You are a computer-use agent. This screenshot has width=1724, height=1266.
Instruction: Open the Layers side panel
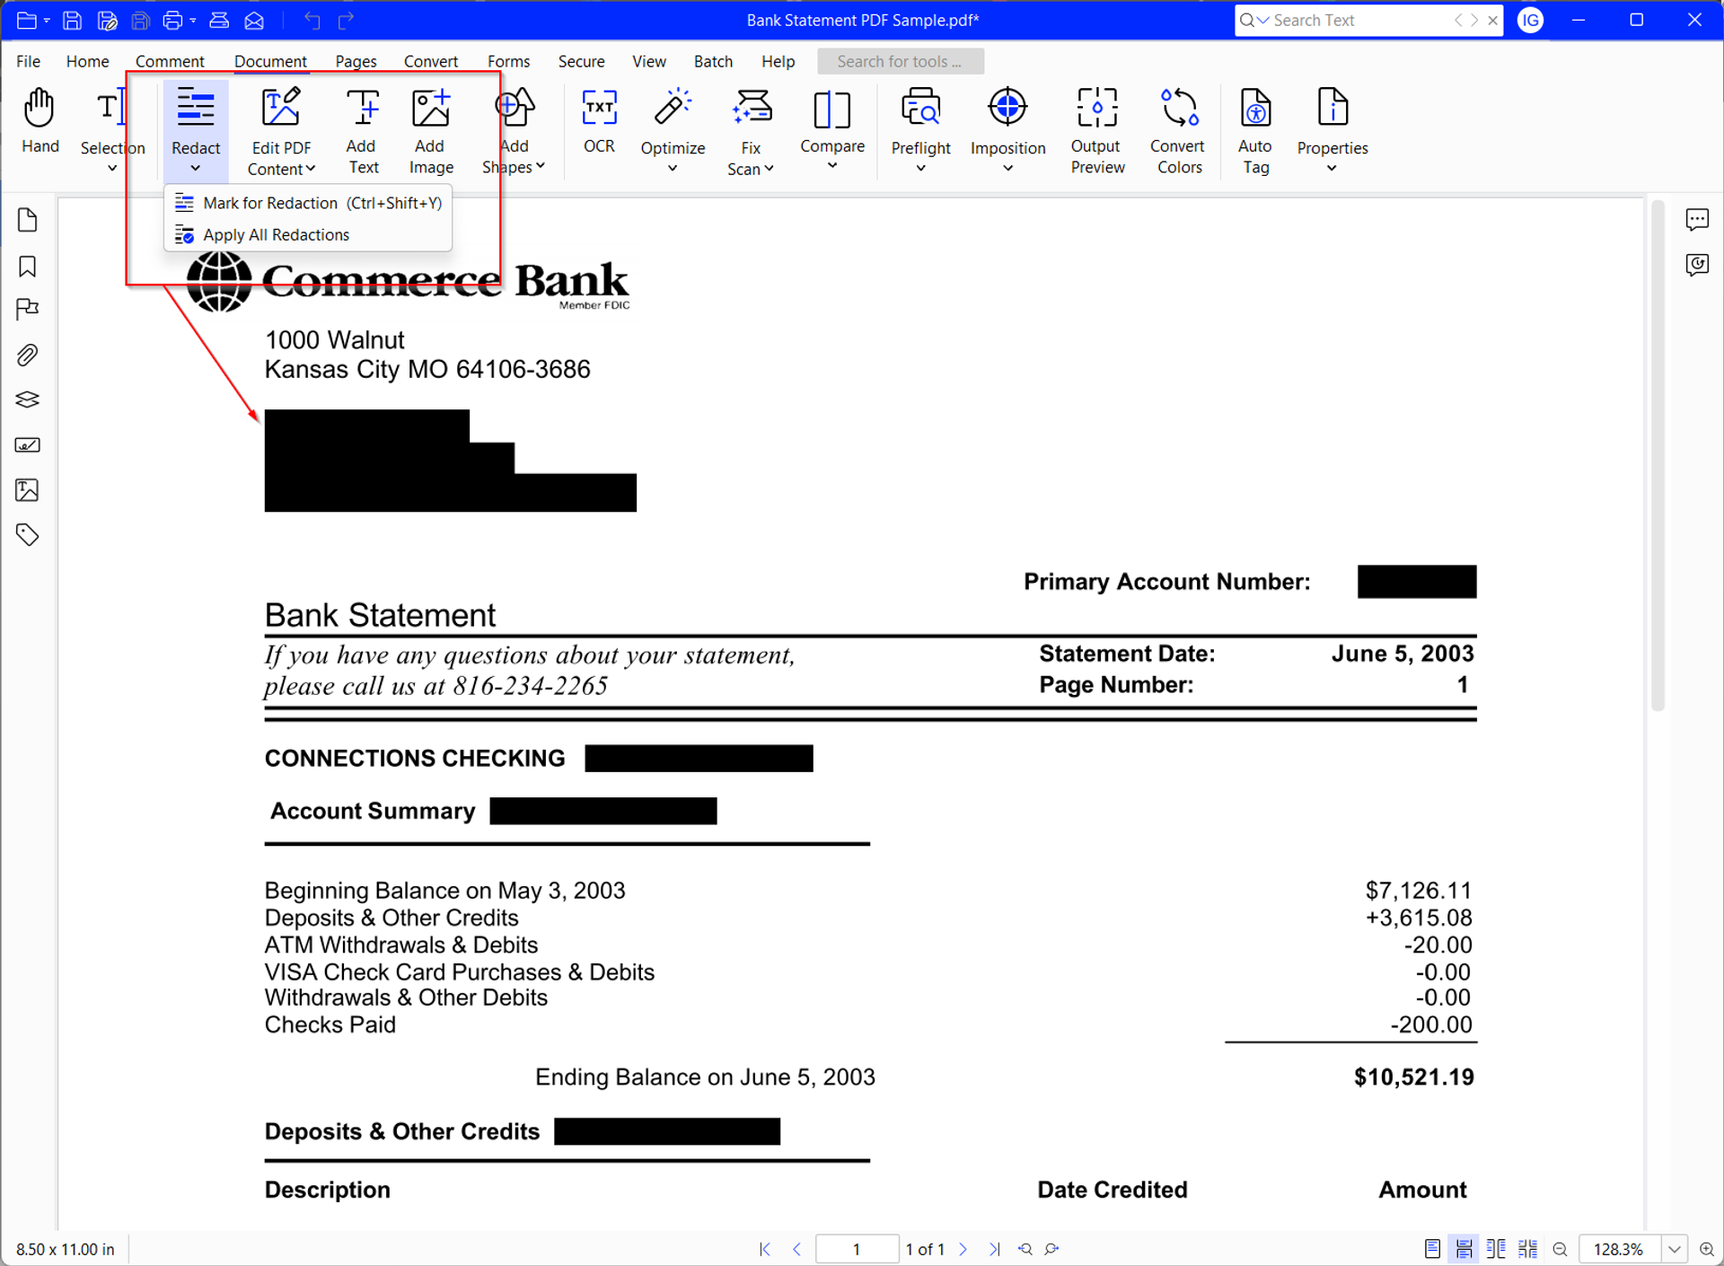[28, 400]
